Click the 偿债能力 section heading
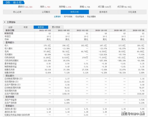148x117 pixels. pos(10,106)
